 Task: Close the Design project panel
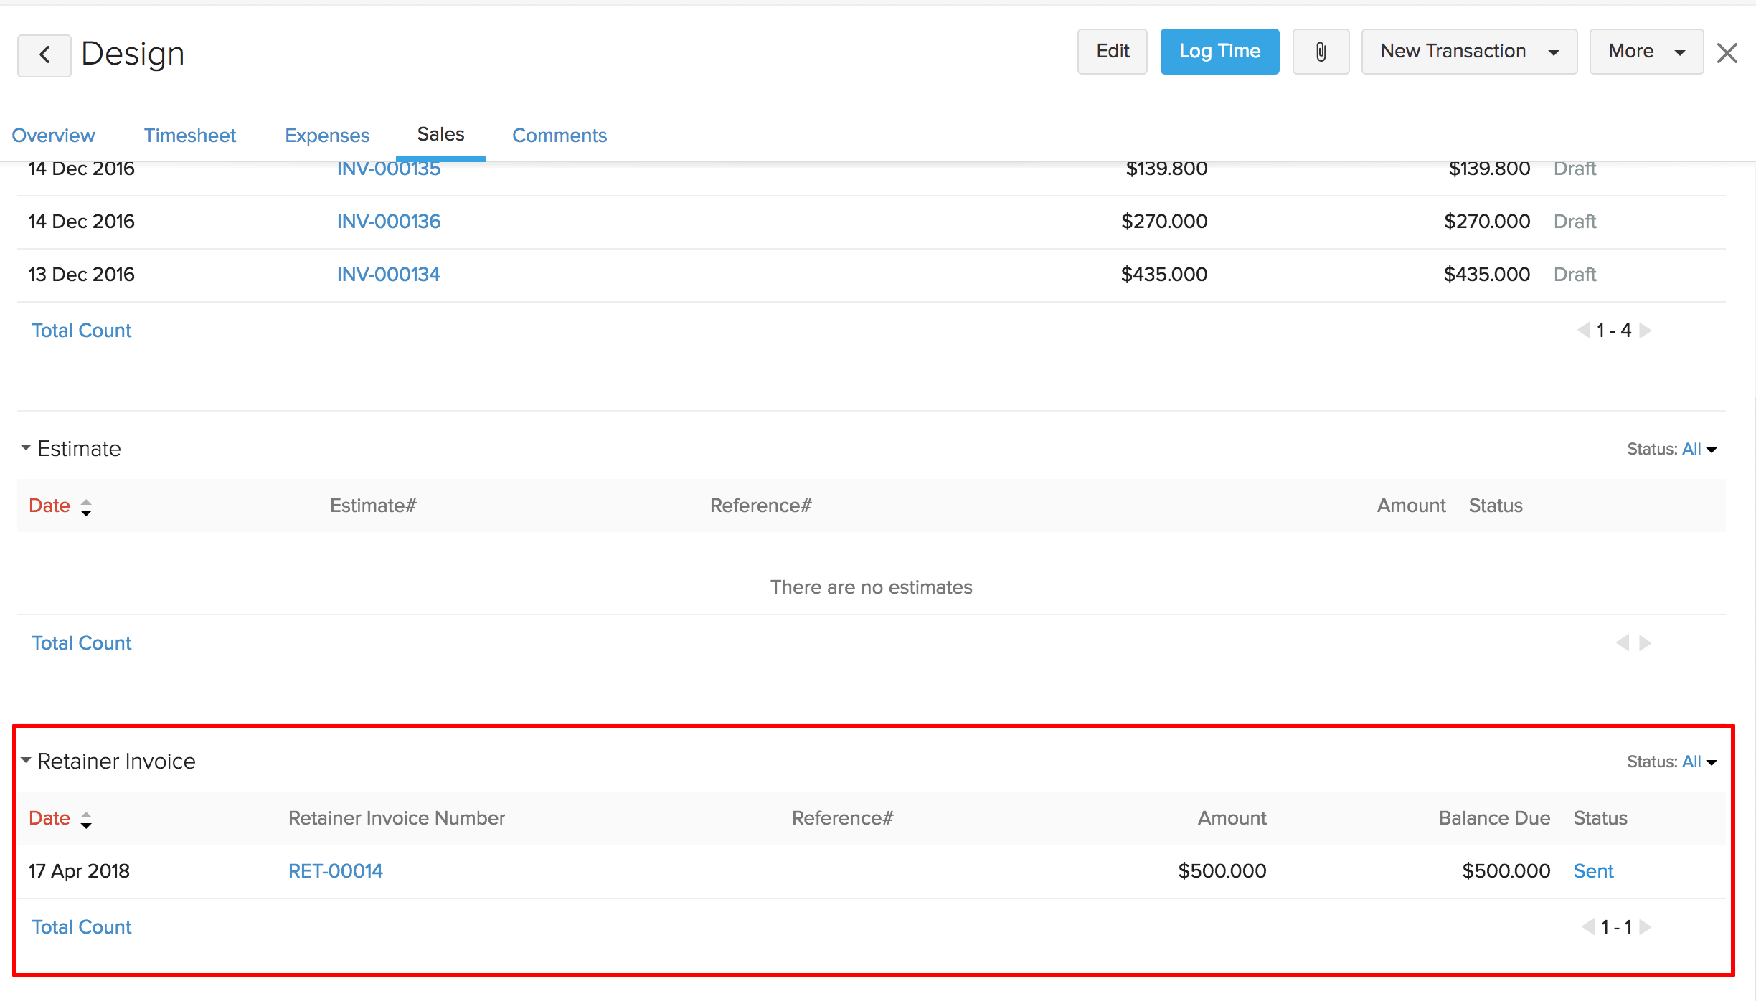tap(1727, 52)
